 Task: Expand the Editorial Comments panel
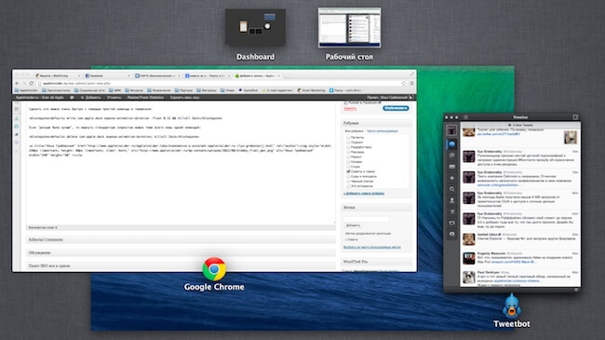181,240
